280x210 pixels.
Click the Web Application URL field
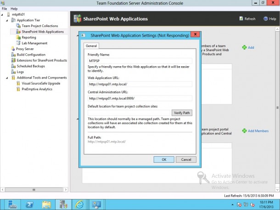(140, 84)
